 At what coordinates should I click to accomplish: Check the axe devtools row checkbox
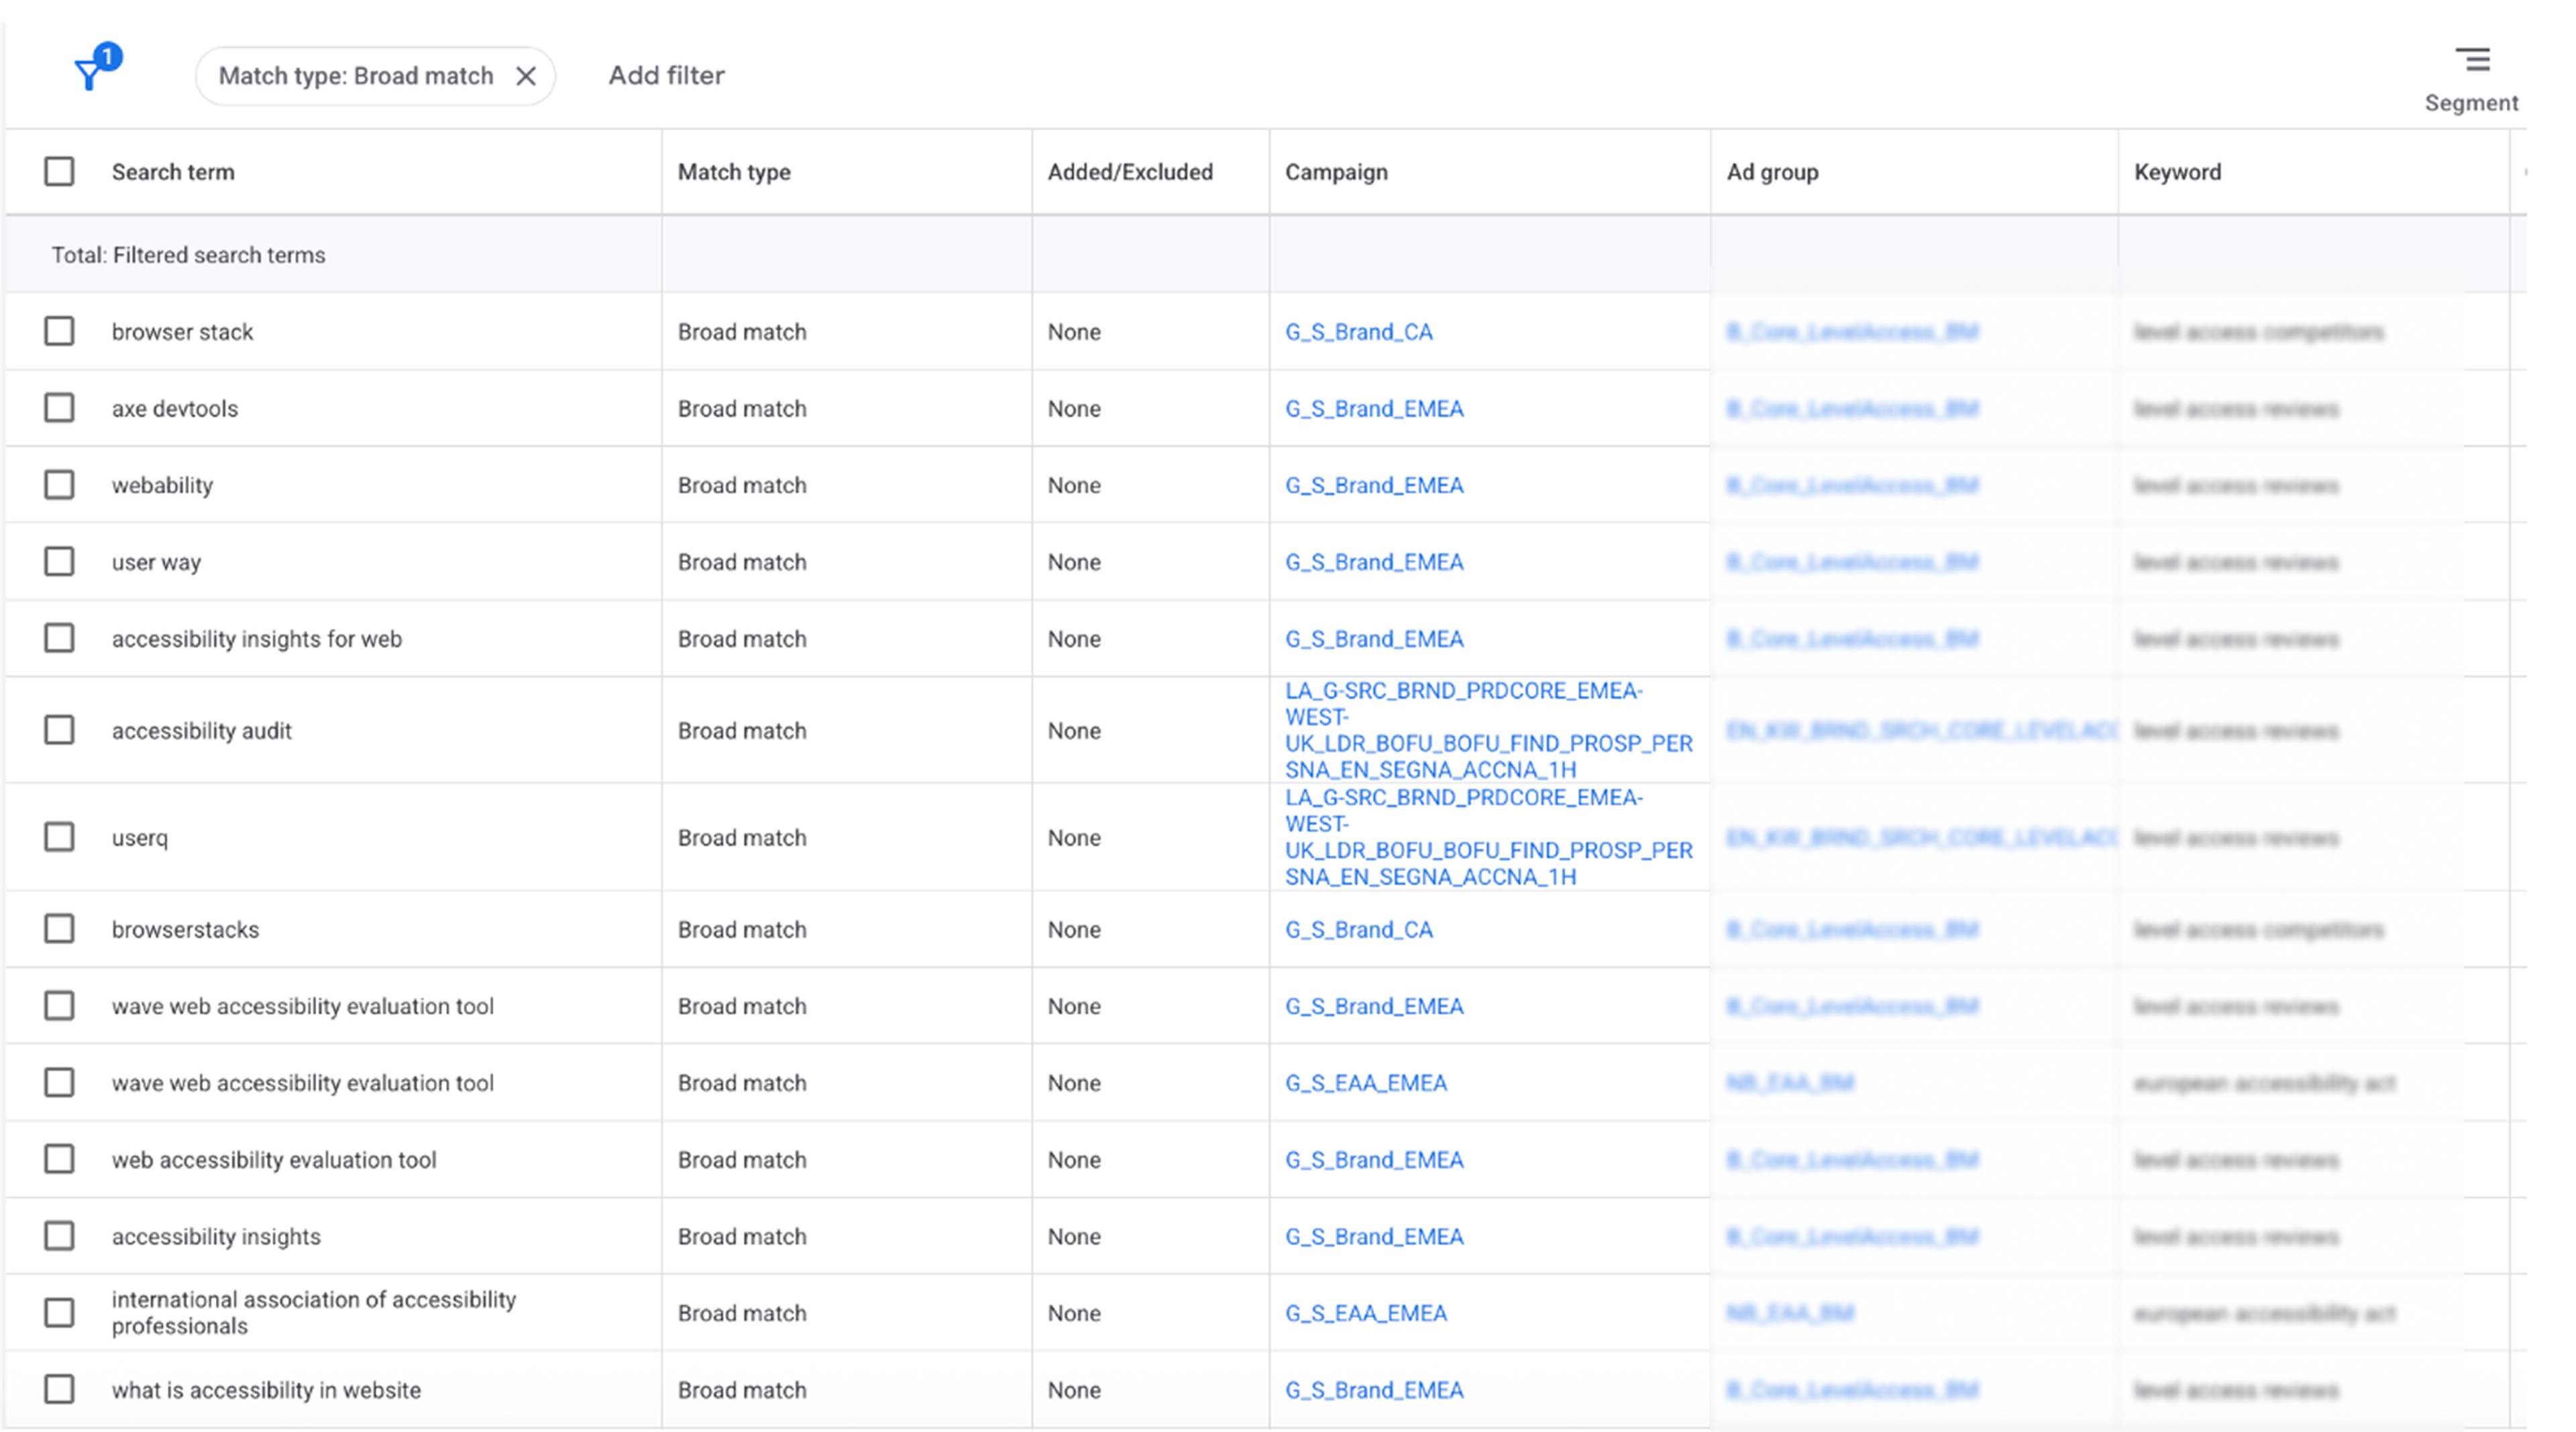(59, 408)
